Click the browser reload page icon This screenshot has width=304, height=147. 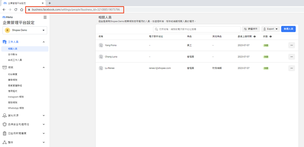16,10
